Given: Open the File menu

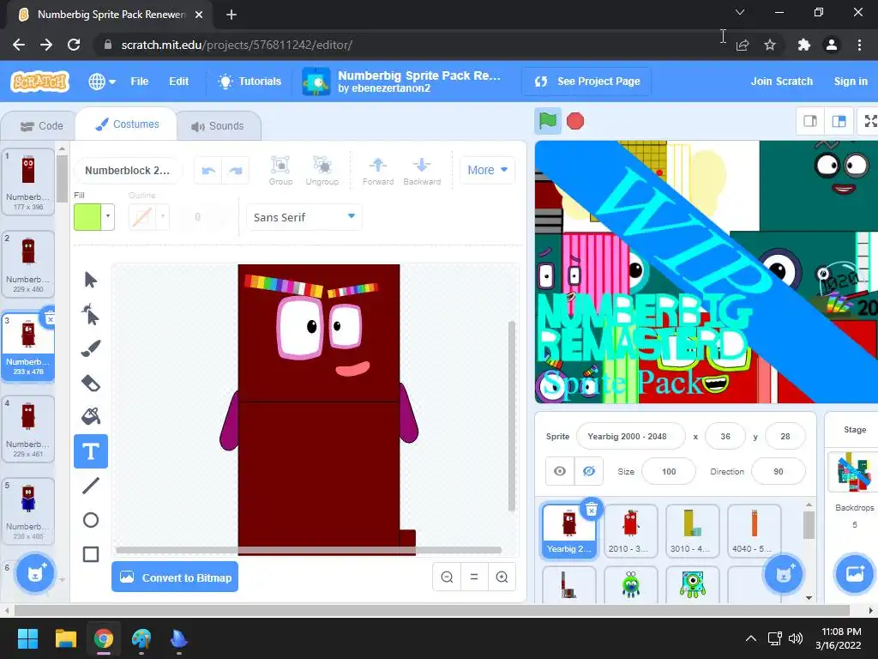Looking at the screenshot, I should [x=140, y=82].
